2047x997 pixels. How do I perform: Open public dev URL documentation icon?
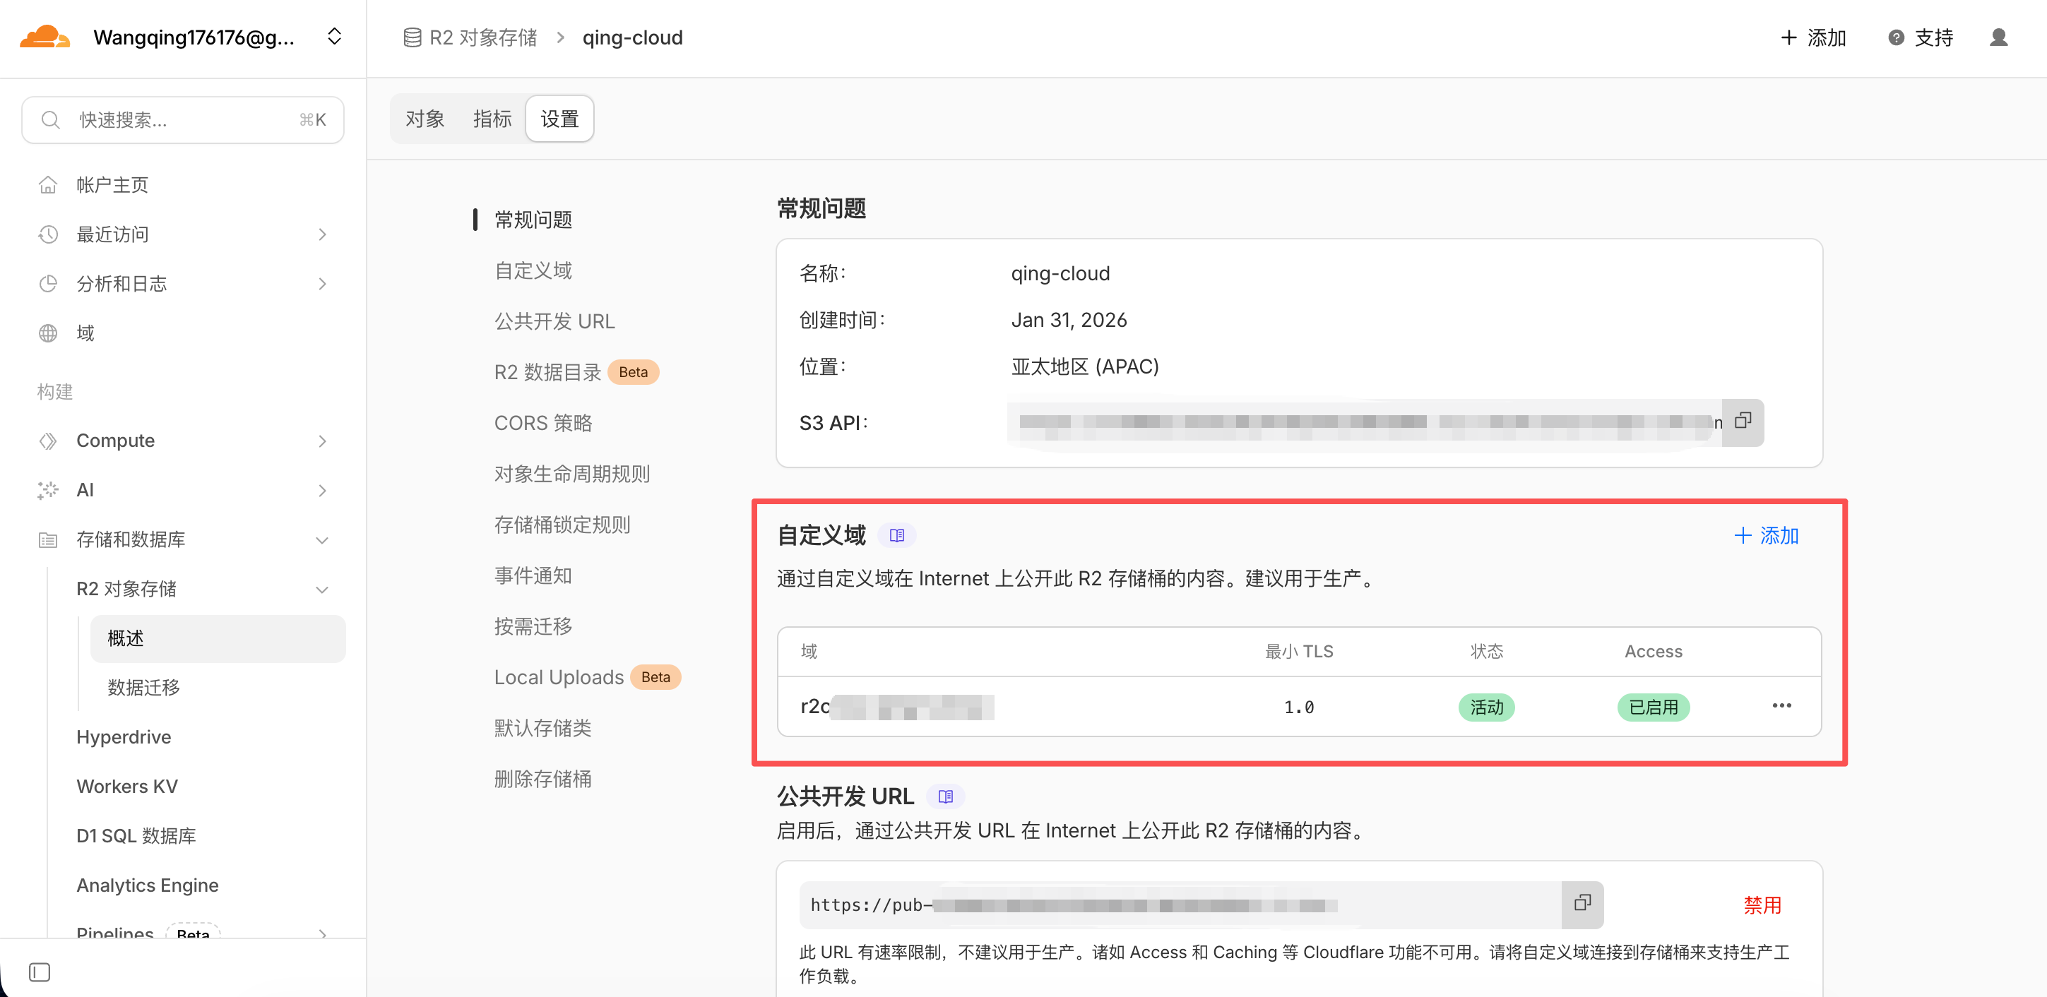tap(945, 796)
